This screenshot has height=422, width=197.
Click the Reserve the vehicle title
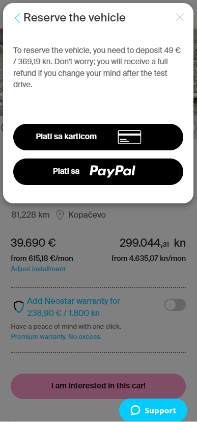[x=74, y=18]
